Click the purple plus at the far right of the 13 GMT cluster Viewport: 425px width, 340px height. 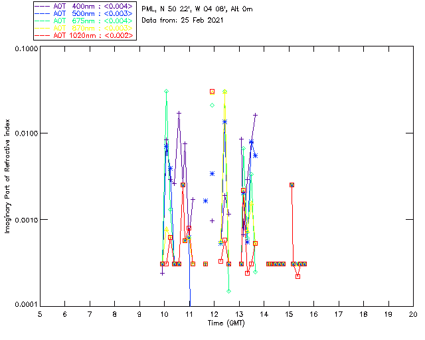tap(255, 116)
